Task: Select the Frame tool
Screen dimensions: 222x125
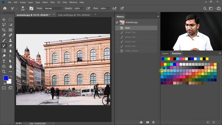Action: [10, 30]
